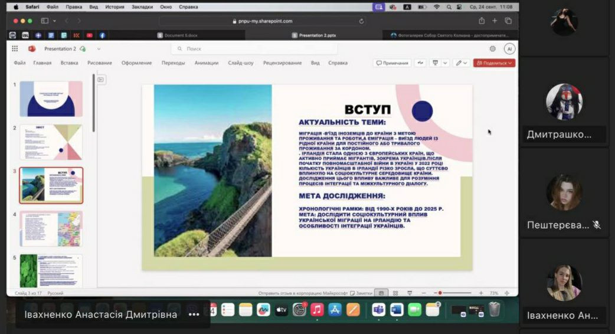Toggle the Заметки notes pane
The height and width of the screenshot is (334, 615).
(x=361, y=293)
